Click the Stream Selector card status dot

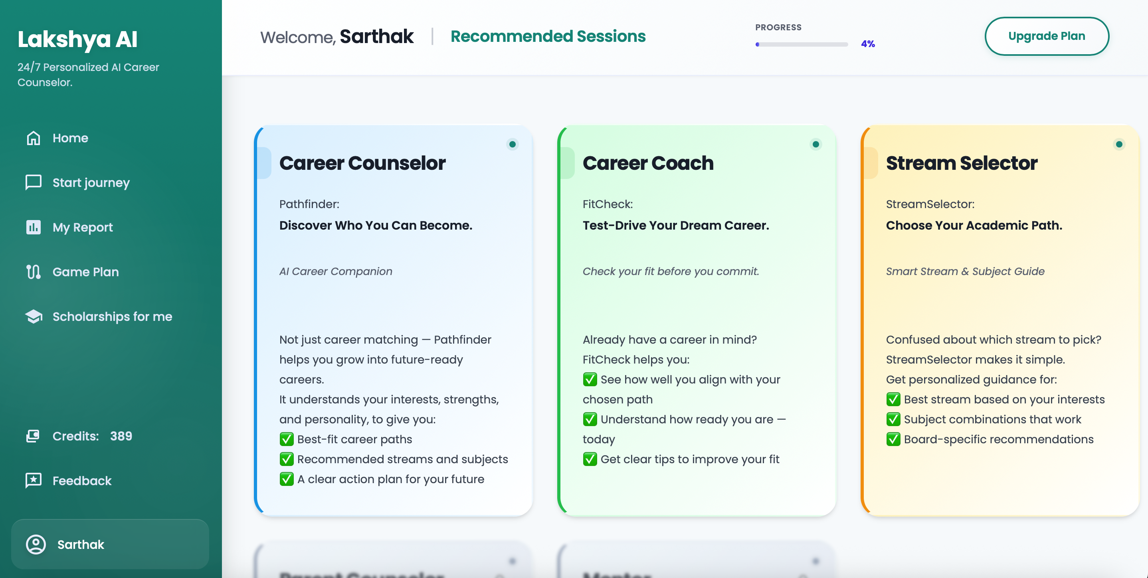pyautogui.click(x=1119, y=144)
